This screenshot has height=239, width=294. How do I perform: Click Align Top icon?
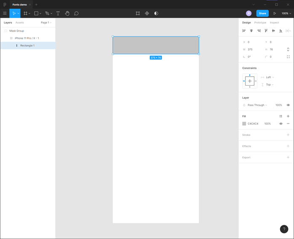[x=266, y=31]
